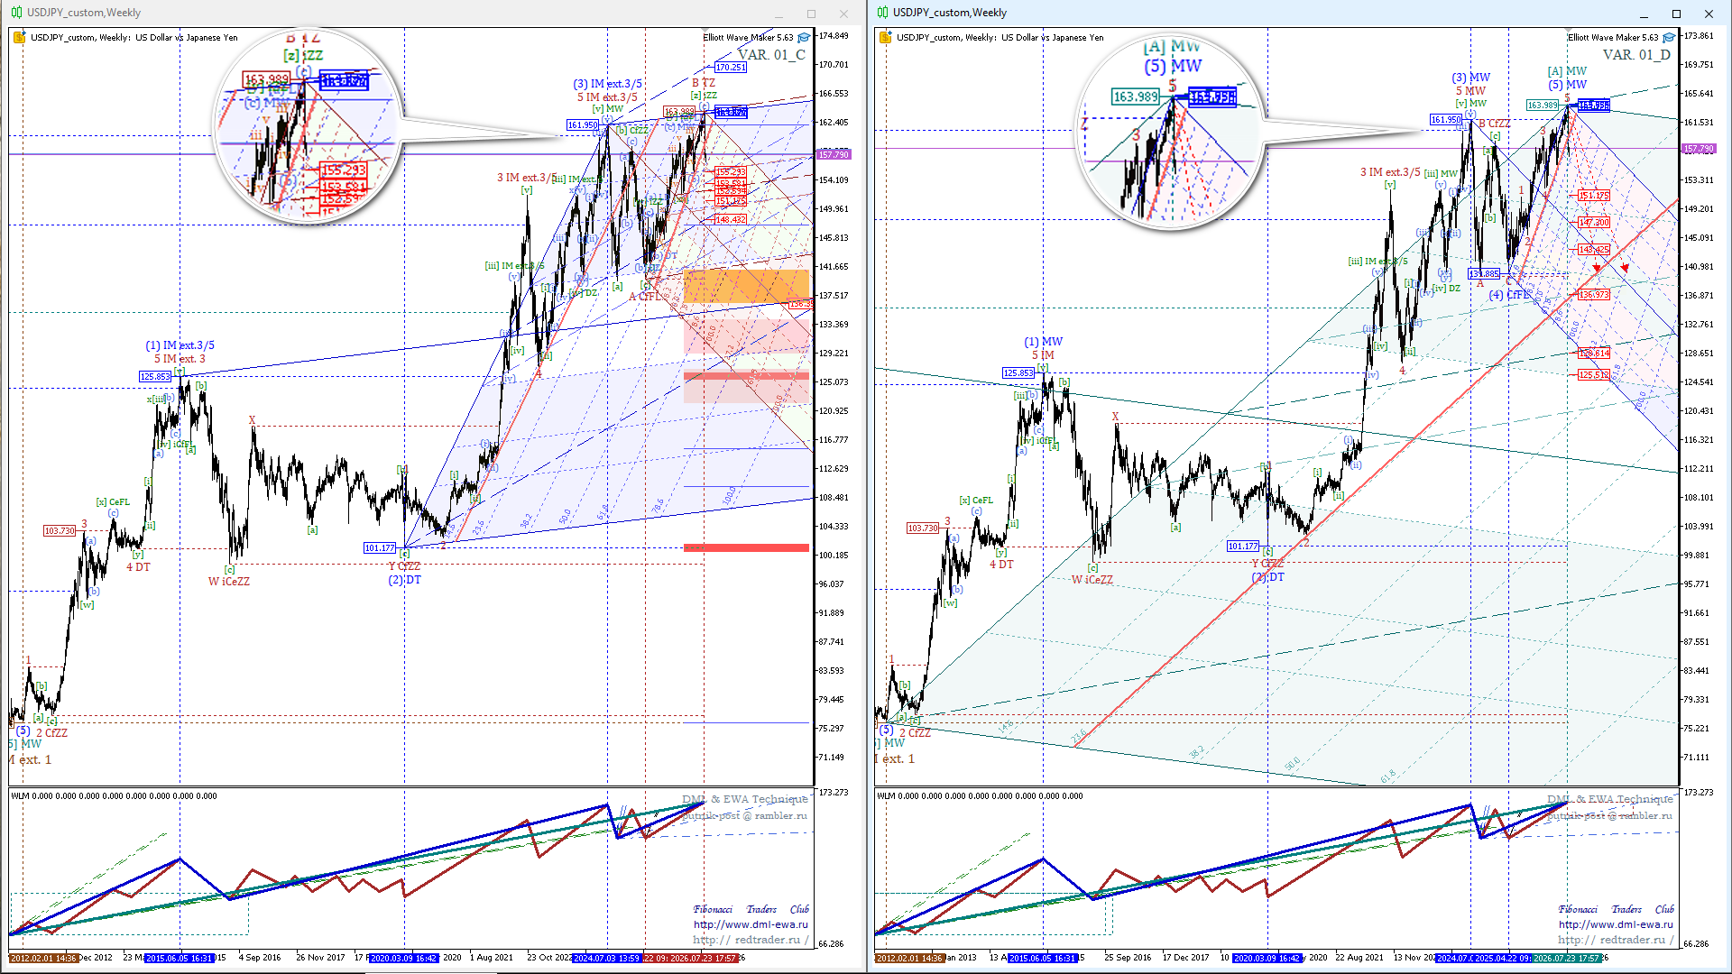Select the 143.425 red target label, right chart

[x=1594, y=250]
